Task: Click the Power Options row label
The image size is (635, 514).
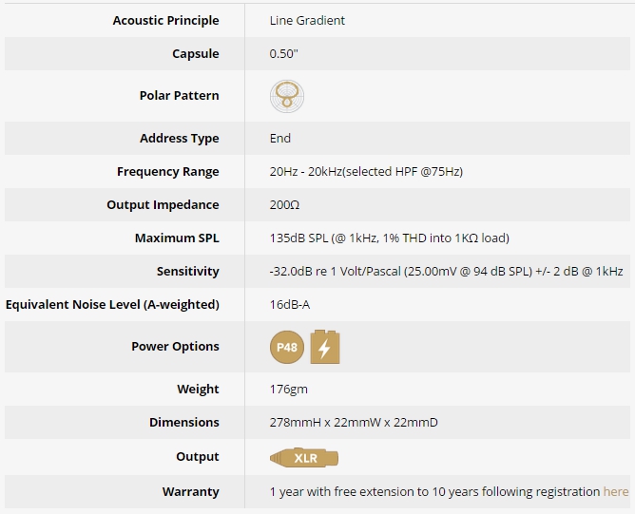Action: (x=175, y=347)
